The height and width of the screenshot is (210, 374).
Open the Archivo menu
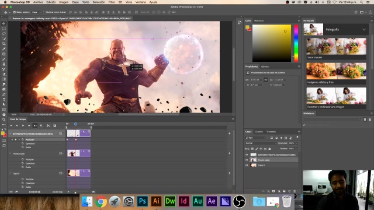pyautogui.click(x=37, y=2)
